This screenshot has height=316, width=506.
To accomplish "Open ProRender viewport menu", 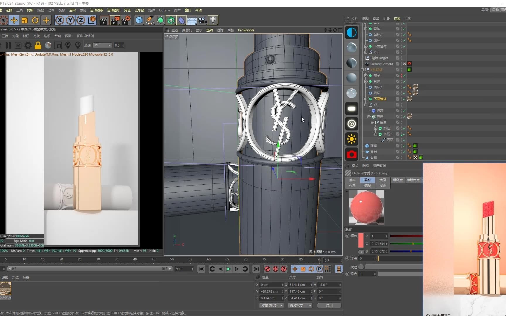I will tap(246, 30).
